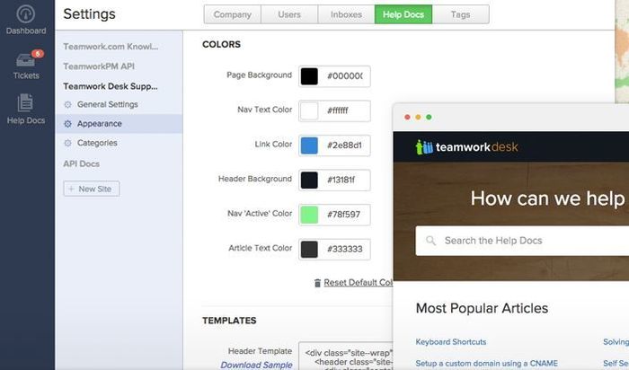The height and width of the screenshot is (370, 629).
Task: Click the COLORS section heading
Action: click(221, 45)
